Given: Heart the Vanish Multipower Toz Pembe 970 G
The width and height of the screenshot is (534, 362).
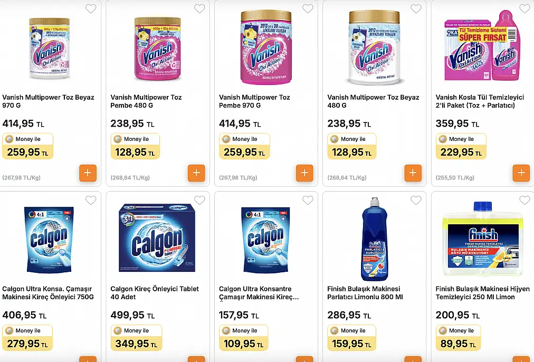Looking at the screenshot, I should (308, 8).
